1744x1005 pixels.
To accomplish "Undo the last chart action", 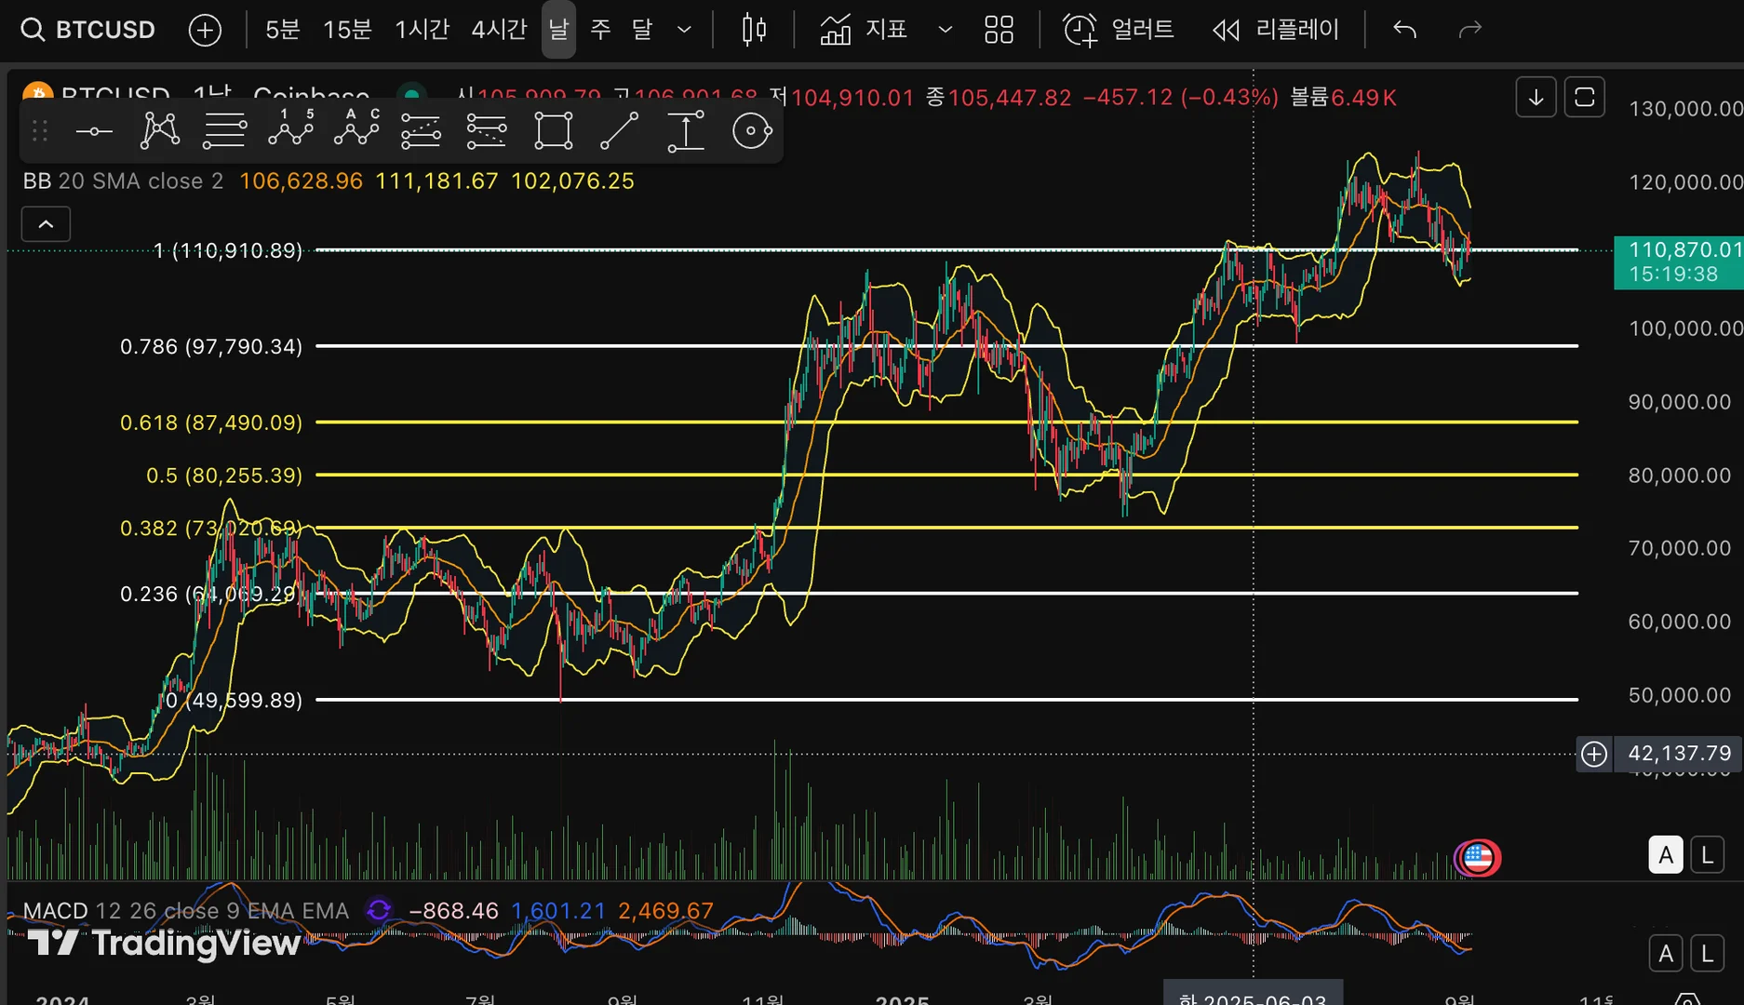I will 1405,30.
